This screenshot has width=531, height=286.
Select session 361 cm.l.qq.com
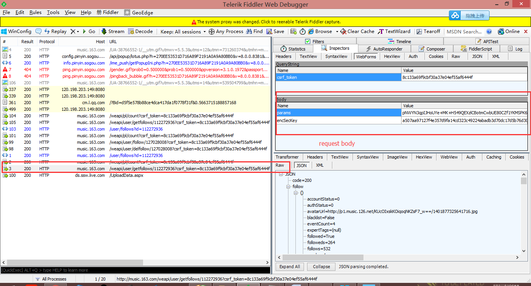tap(135, 103)
